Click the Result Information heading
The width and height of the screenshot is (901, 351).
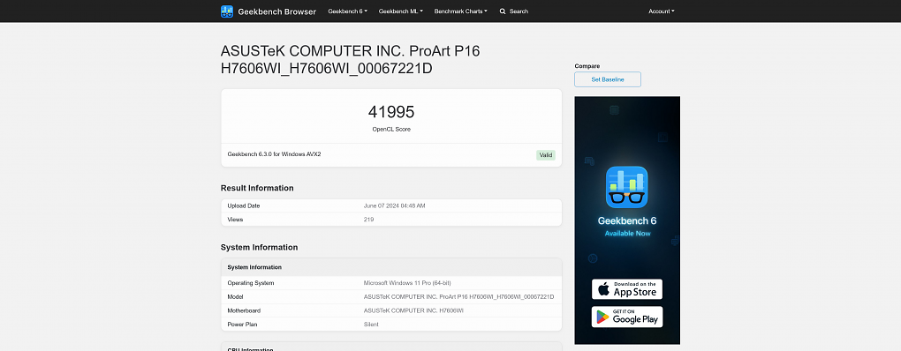(x=257, y=188)
